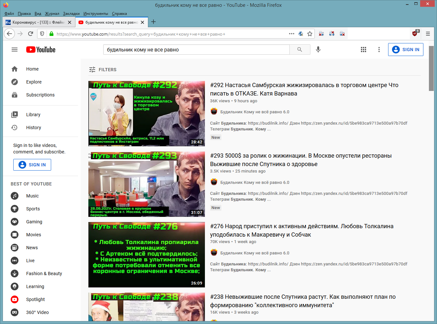Viewport: 437px width, 324px height.
Task: Show site info via the padlock icon
Action: click(x=51, y=34)
